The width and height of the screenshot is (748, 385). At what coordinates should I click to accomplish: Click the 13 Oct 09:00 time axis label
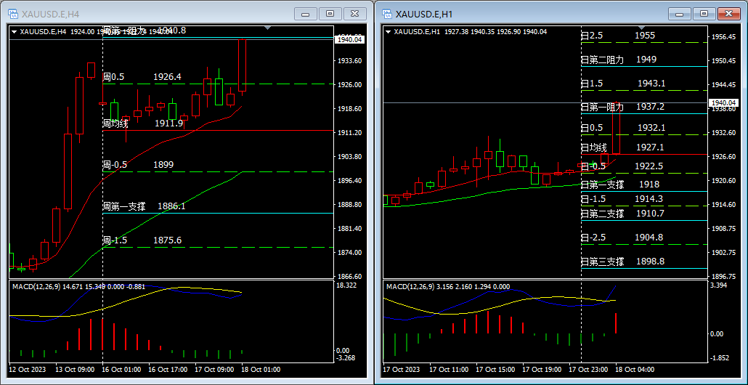click(73, 370)
